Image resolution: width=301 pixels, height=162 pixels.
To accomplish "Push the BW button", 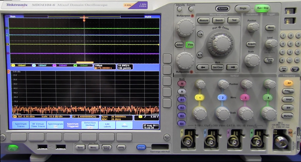I will (288, 108).
